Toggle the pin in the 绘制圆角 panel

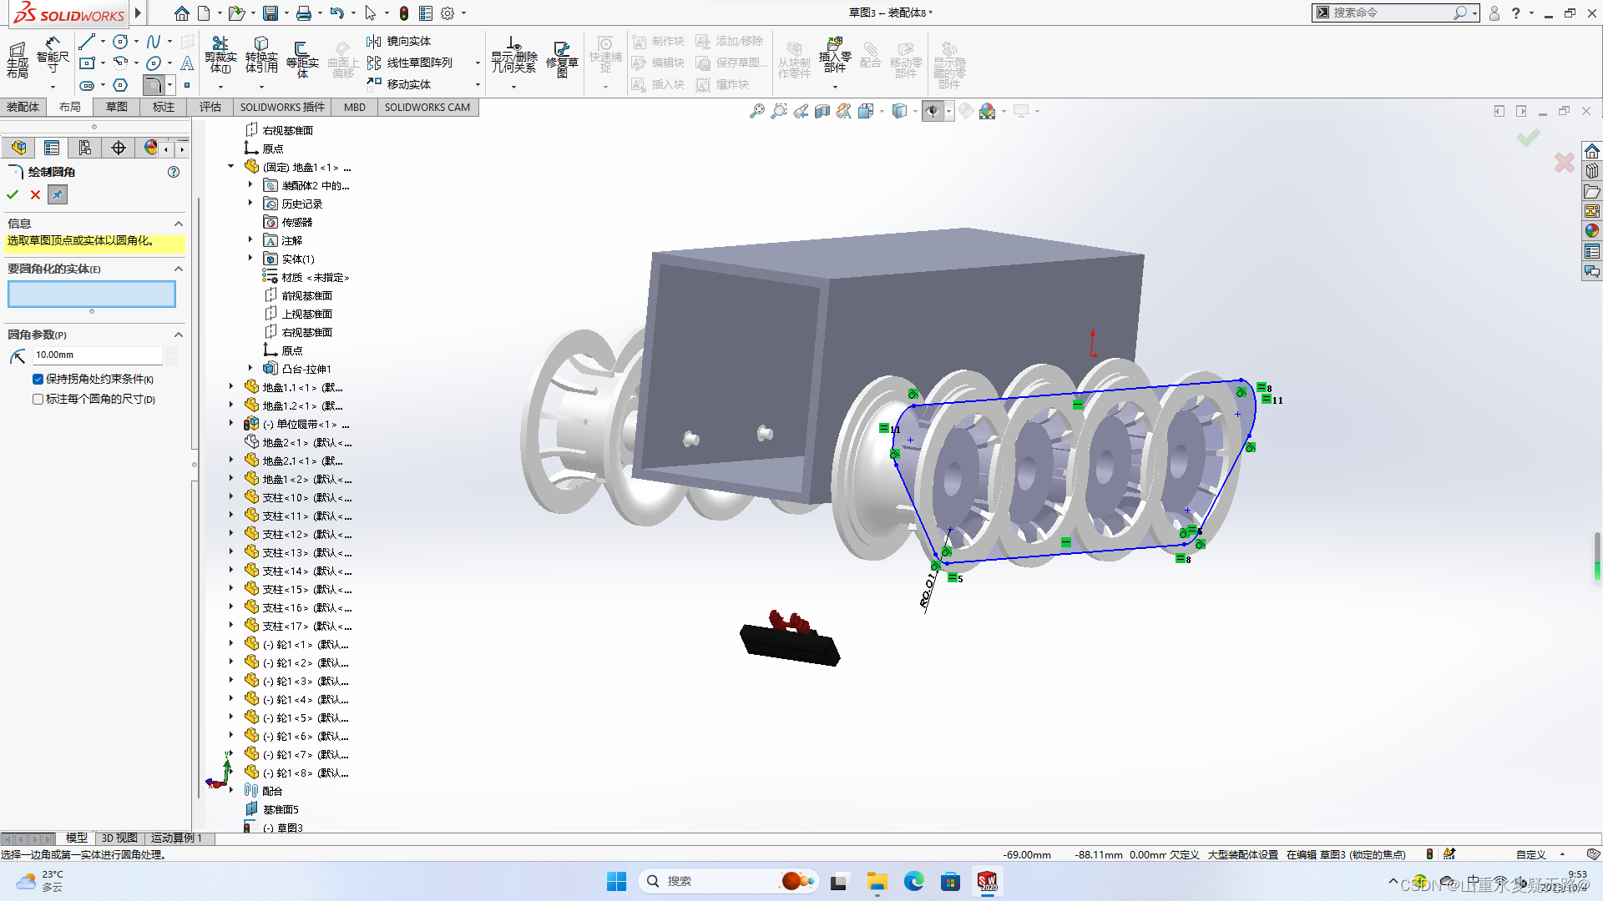point(57,194)
